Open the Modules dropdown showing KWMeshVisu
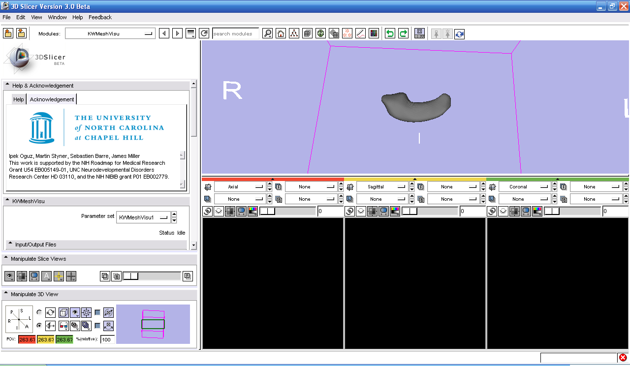This screenshot has height=366, width=630. coord(110,33)
